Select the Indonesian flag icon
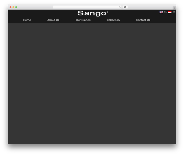Screen dimensions: 184x155 click(170, 12)
